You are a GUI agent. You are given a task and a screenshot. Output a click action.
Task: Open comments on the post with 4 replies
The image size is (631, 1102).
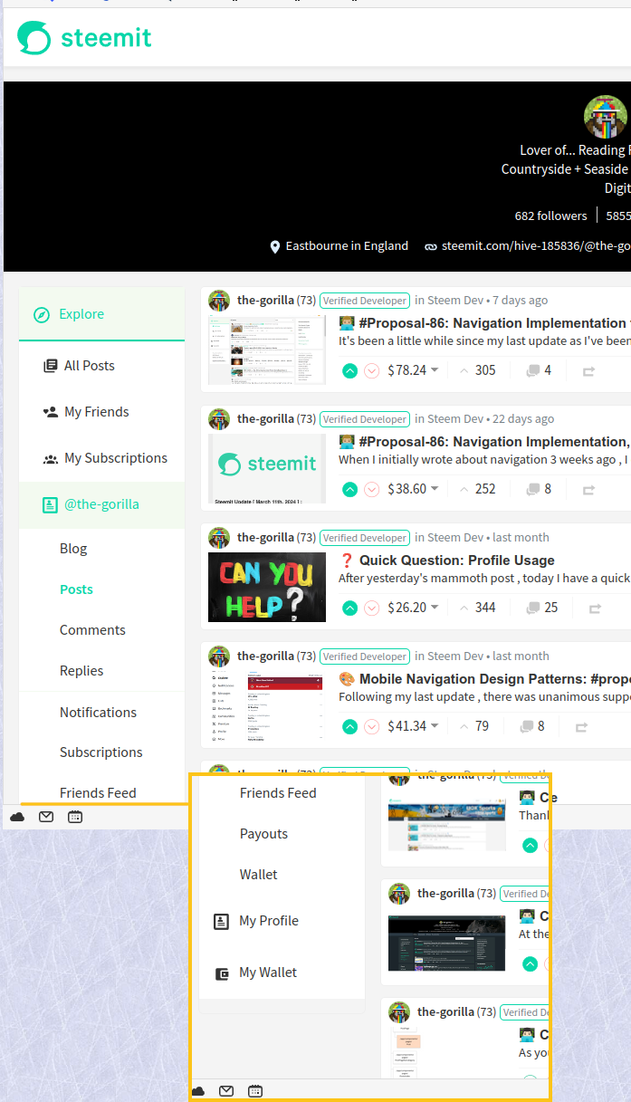539,370
